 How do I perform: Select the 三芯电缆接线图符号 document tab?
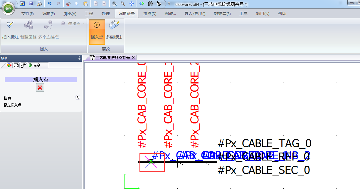pos(112,58)
